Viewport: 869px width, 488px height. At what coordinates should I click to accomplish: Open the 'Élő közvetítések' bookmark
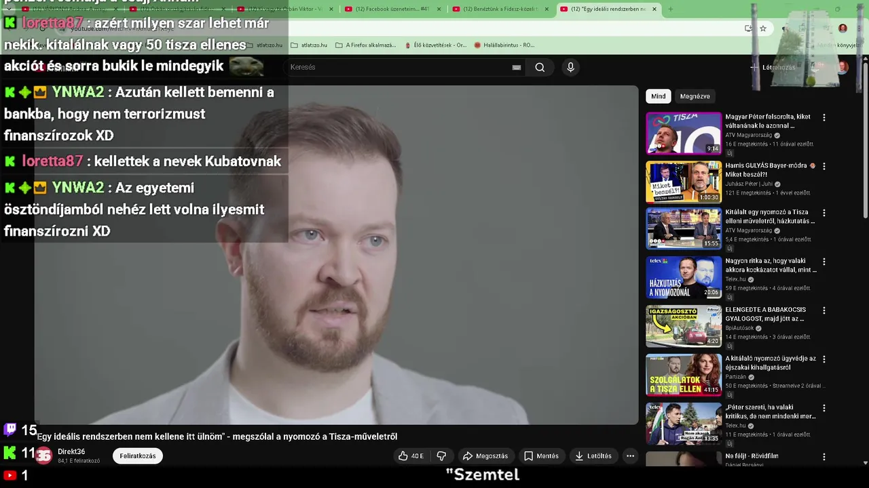pos(435,45)
